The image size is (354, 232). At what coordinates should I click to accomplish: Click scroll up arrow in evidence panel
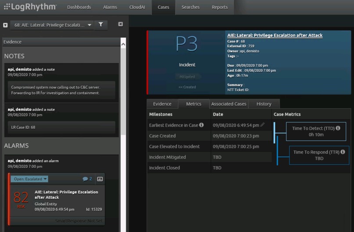pos(123,45)
